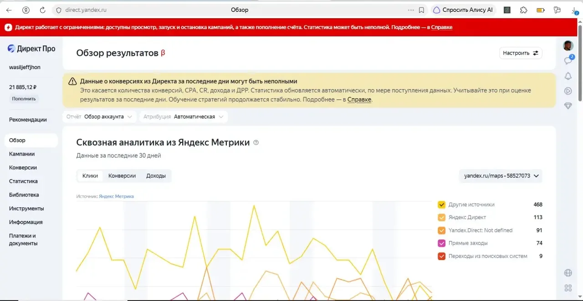Click the site protection shield icon

tap(58, 10)
